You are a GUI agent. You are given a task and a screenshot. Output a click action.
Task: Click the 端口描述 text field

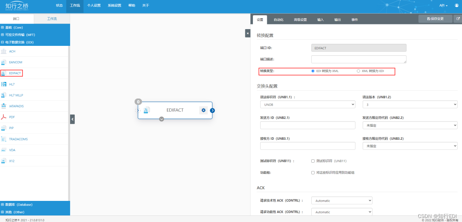359,59
